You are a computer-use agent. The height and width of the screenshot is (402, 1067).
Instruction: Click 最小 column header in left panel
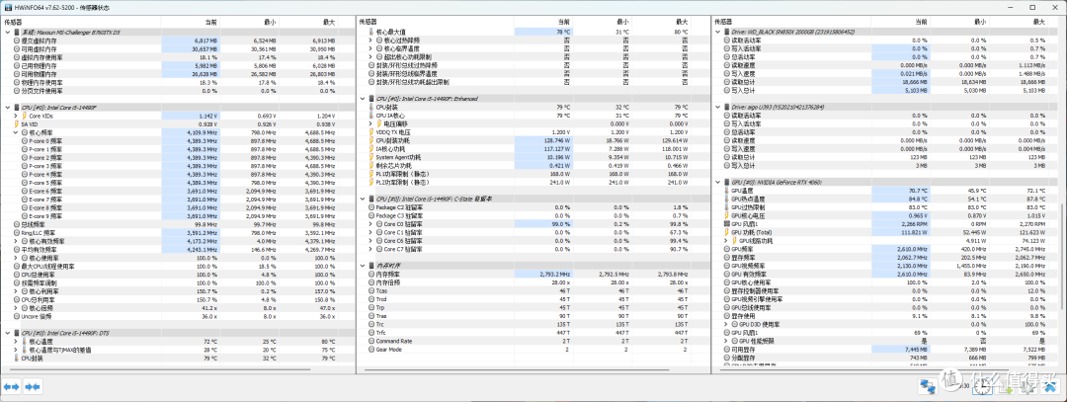coord(249,23)
